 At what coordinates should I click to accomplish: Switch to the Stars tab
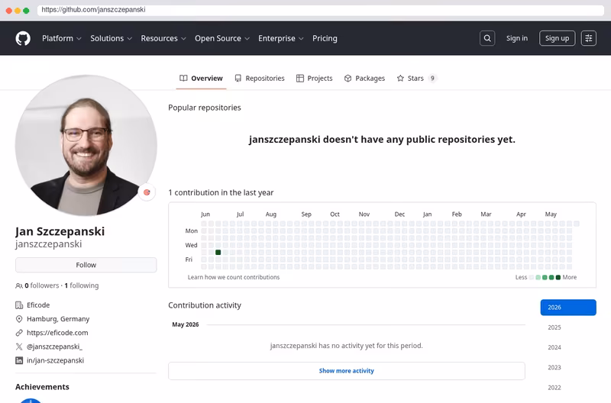coord(416,79)
